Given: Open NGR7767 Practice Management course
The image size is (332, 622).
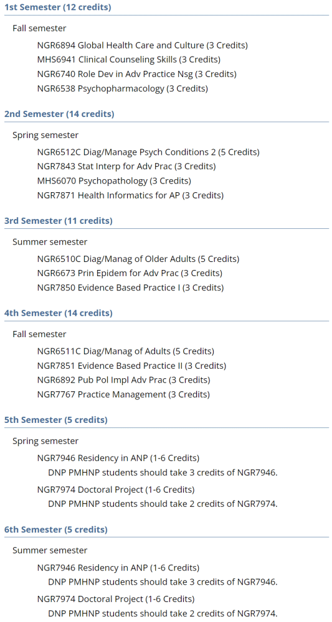Looking at the screenshot, I should pos(123,394).
